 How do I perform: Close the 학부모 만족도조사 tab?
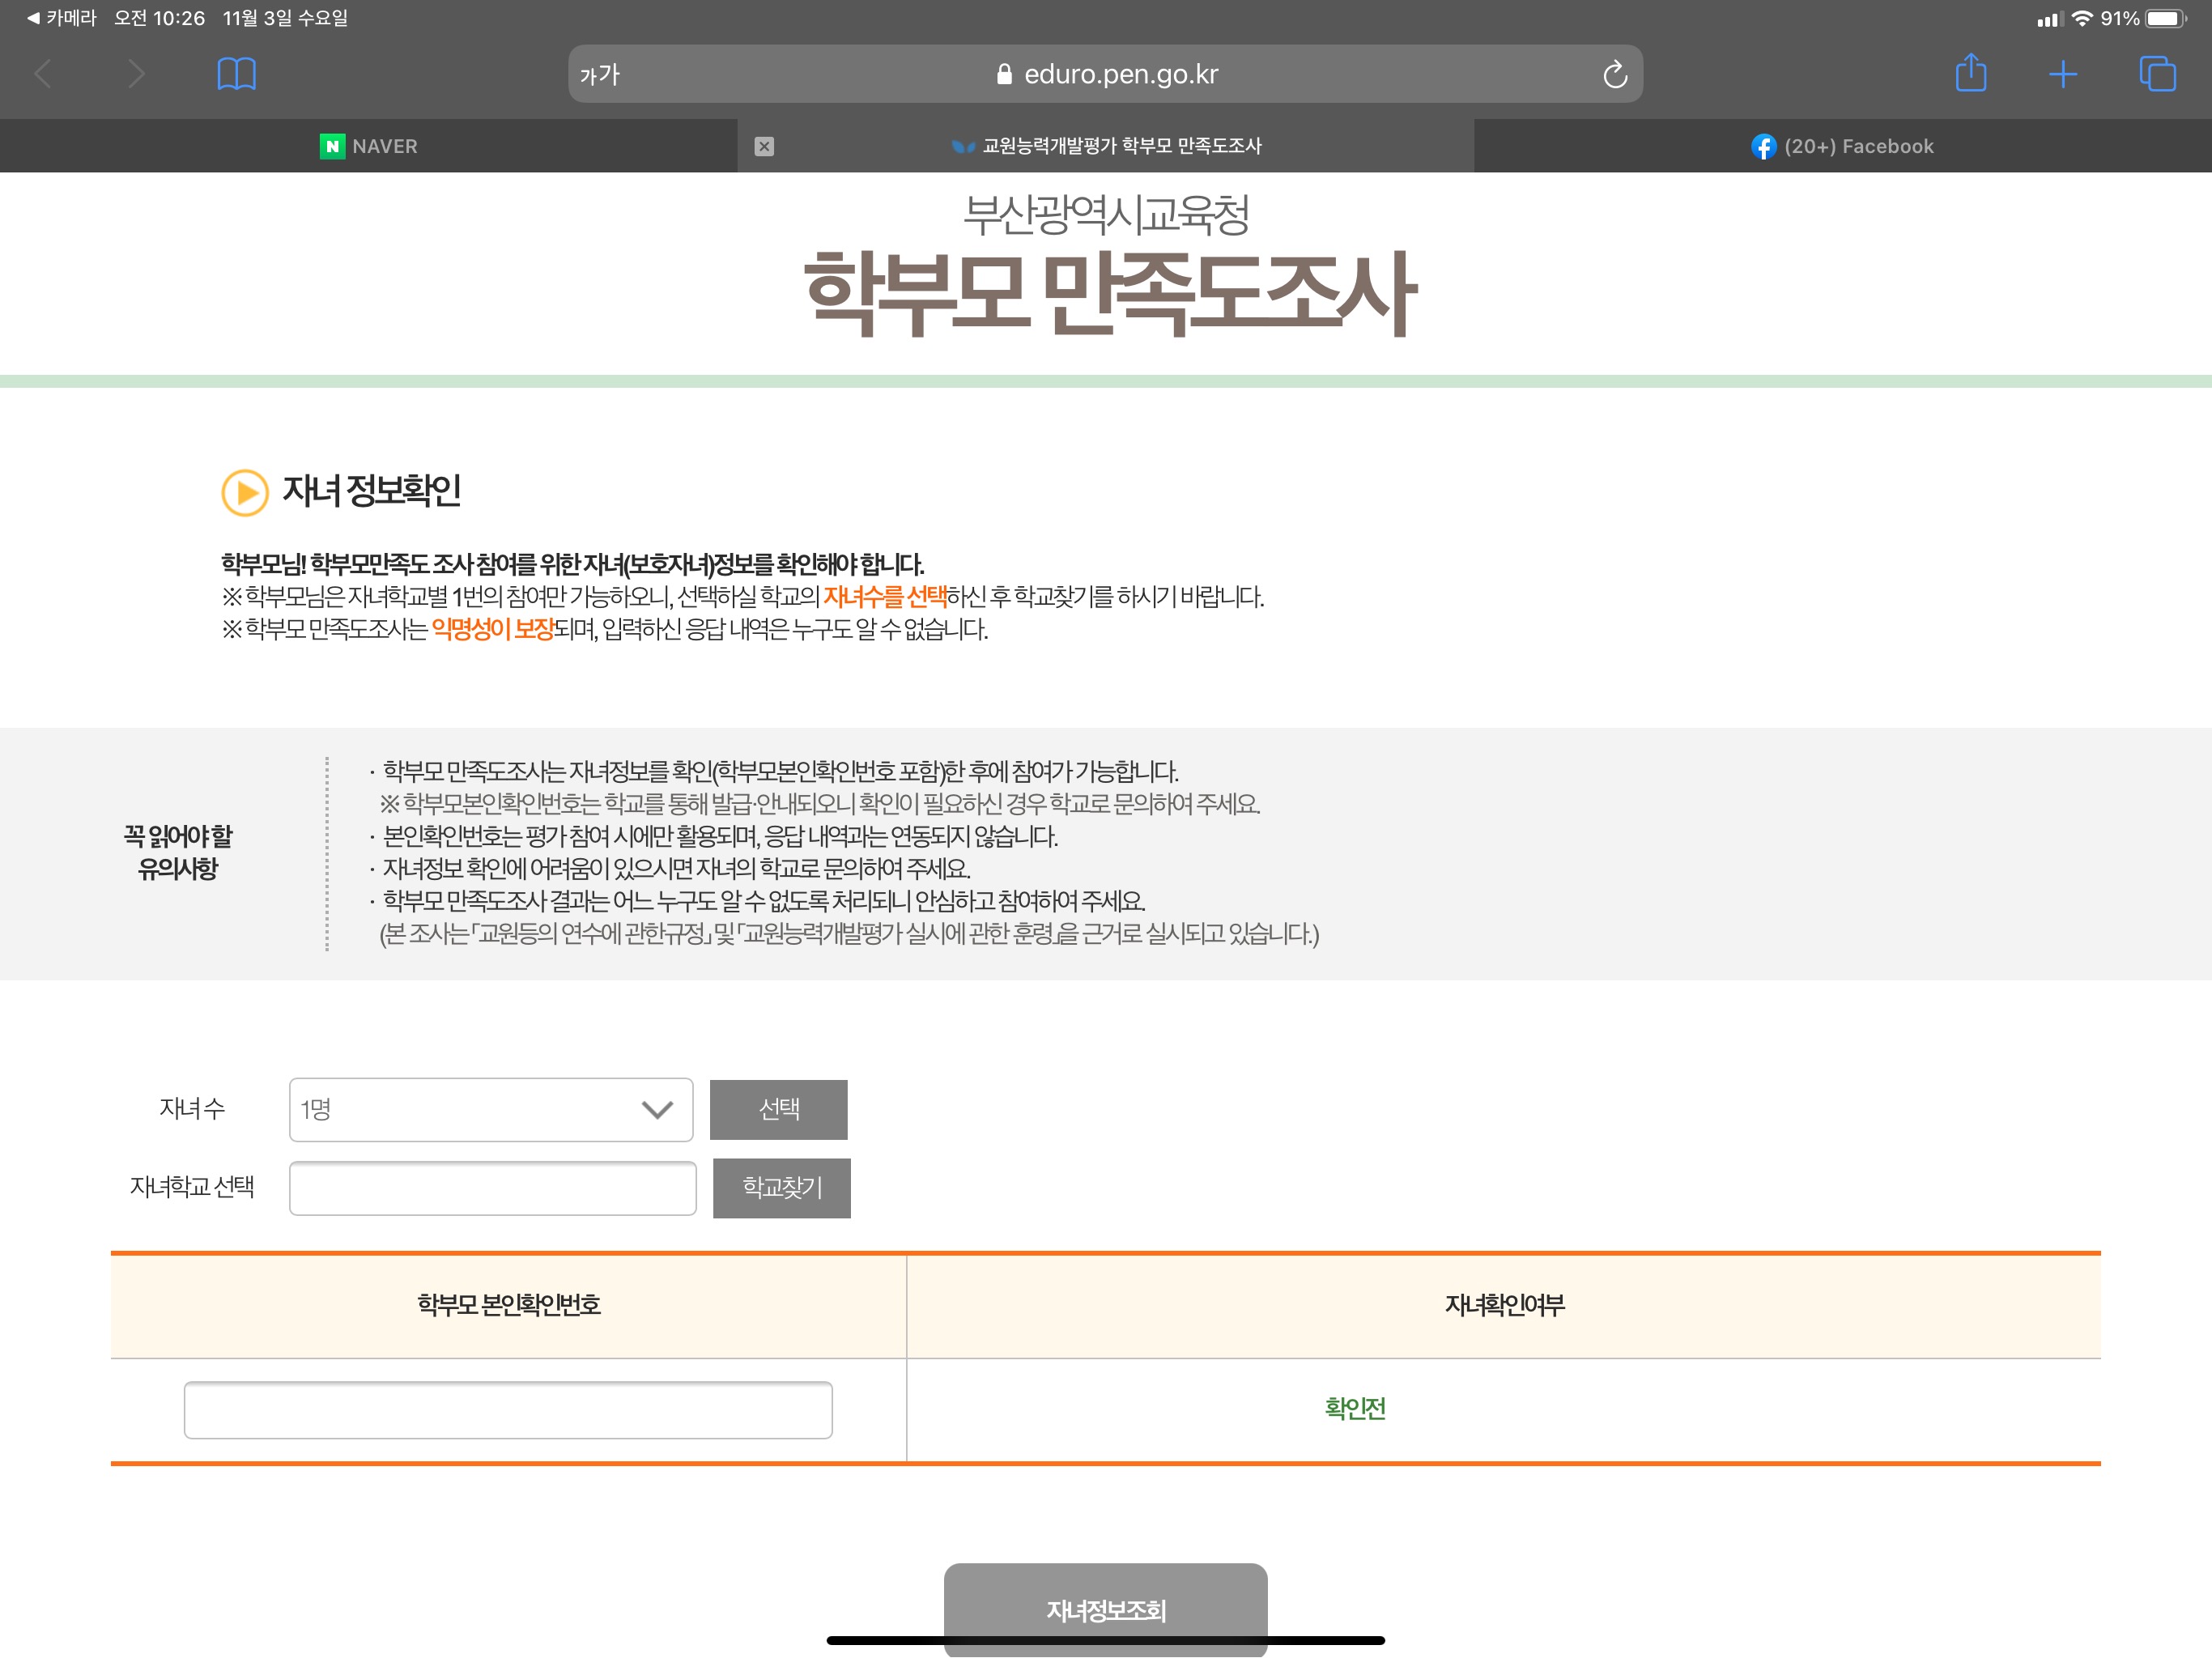[x=764, y=146]
